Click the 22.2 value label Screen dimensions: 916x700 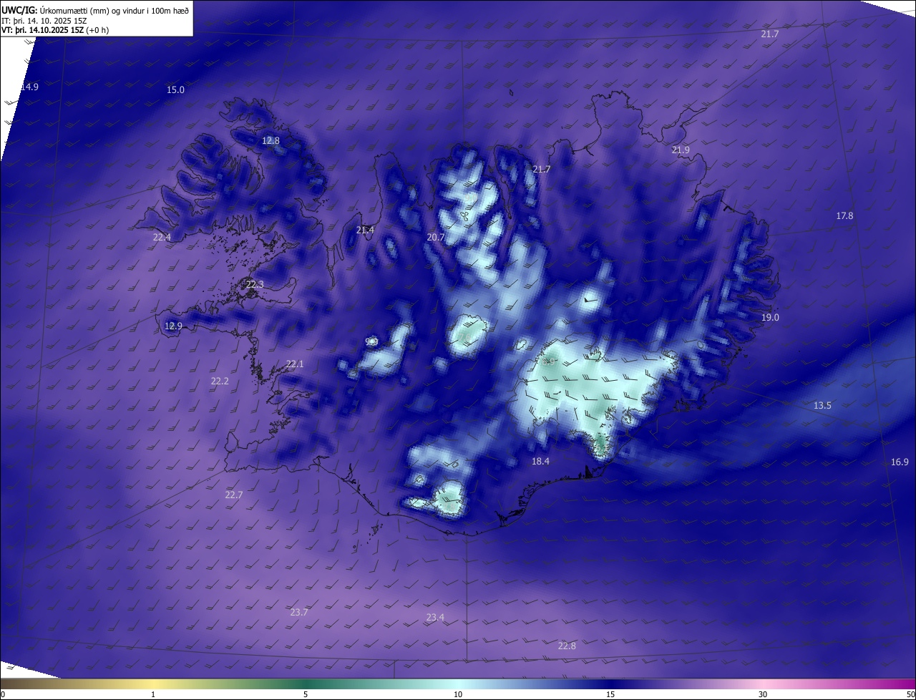(220, 381)
